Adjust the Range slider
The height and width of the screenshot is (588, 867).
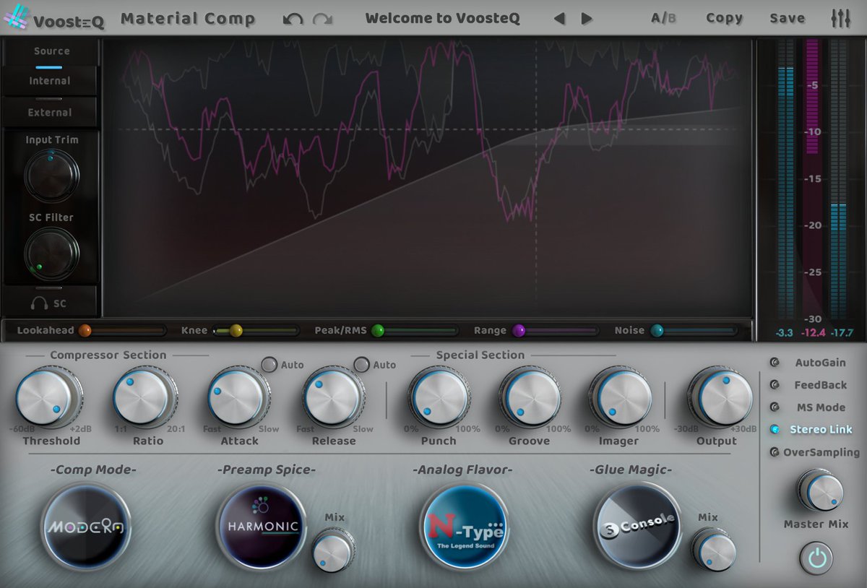coord(556,331)
